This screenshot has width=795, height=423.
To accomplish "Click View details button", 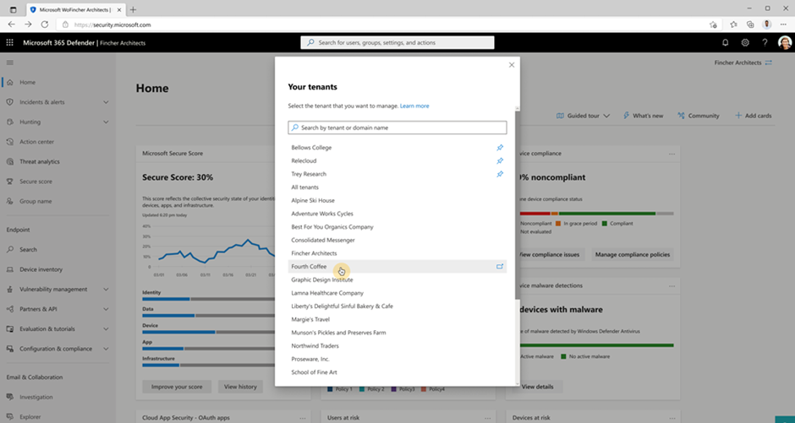I will (537, 387).
